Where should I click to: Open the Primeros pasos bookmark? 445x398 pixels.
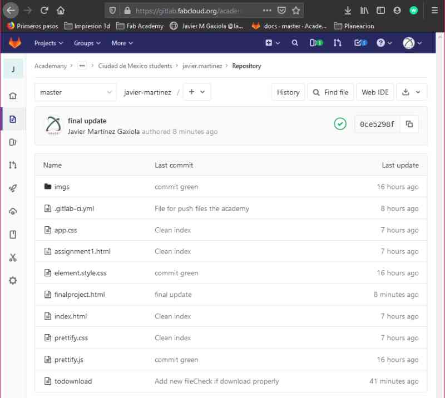[32, 26]
